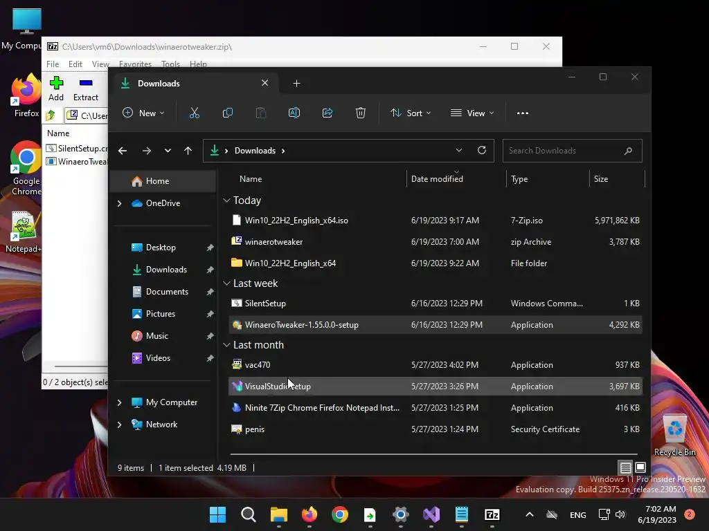
Task: Go up one folder with up arrow
Action: [x=188, y=151]
